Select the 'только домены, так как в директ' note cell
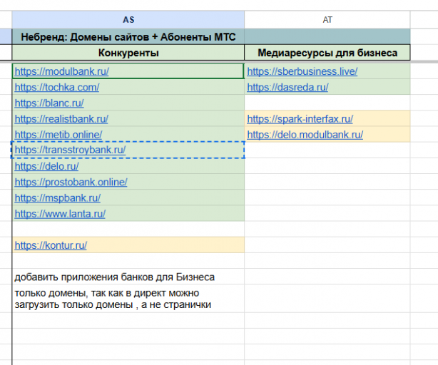The height and width of the screenshot is (365, 438). point(128,299)
